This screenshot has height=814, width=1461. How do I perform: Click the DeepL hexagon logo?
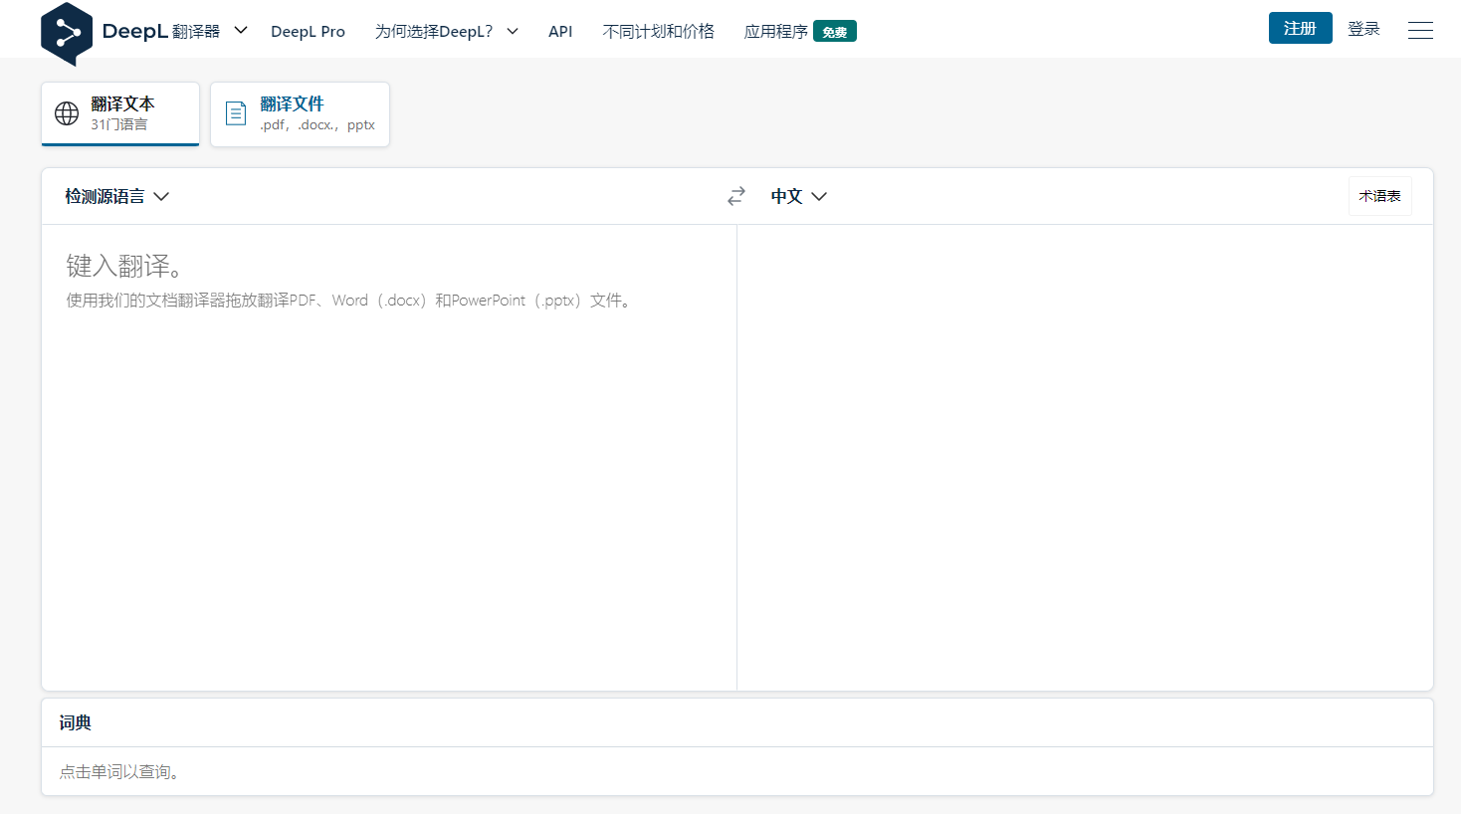67,34
